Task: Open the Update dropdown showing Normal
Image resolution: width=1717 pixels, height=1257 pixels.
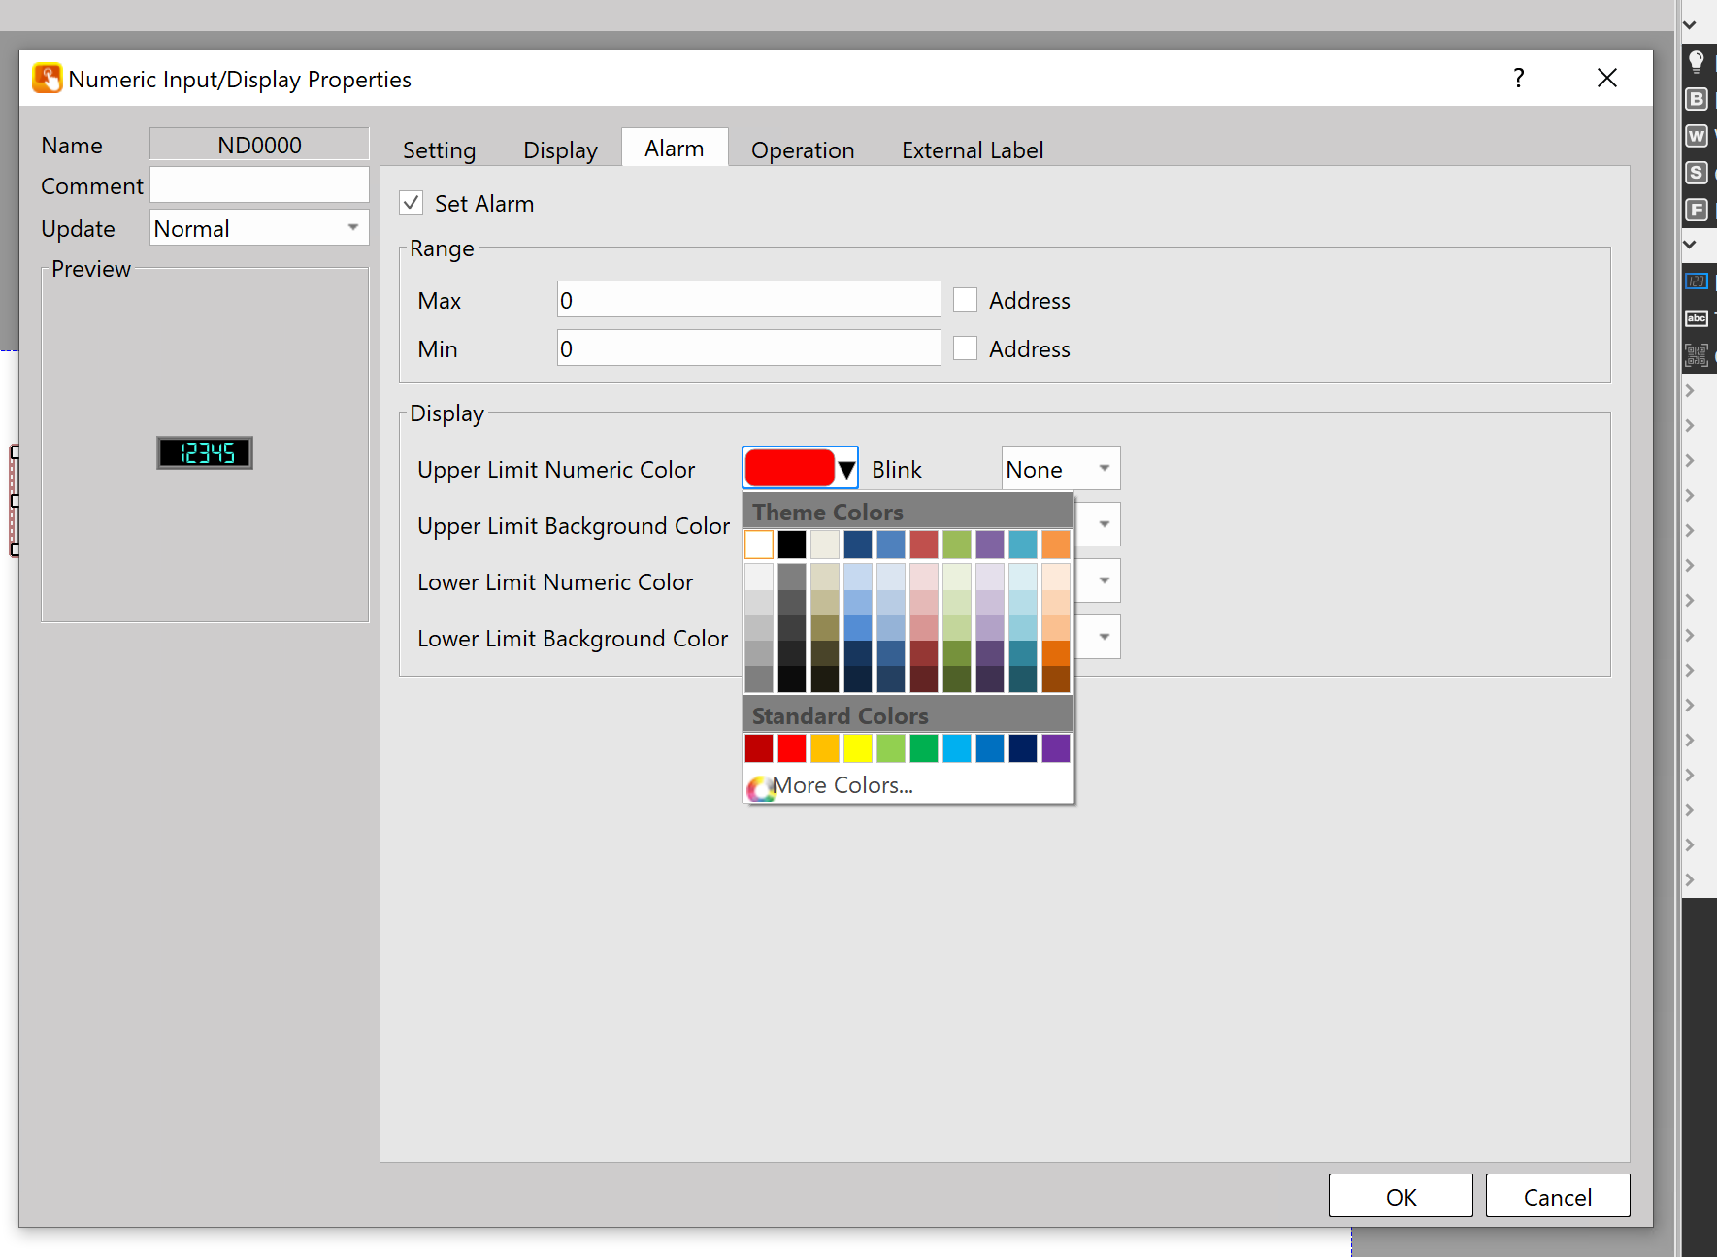Action: pyautogui.click(x=259, y=228)
